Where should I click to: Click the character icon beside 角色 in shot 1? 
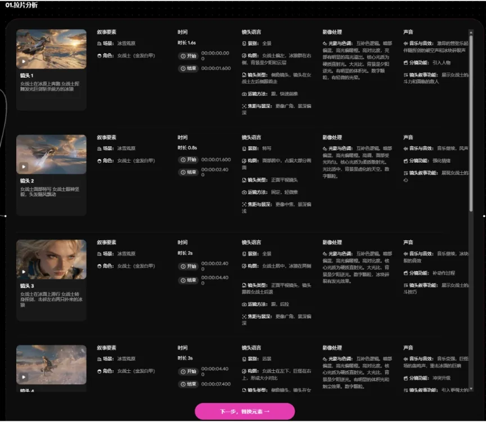99,56
